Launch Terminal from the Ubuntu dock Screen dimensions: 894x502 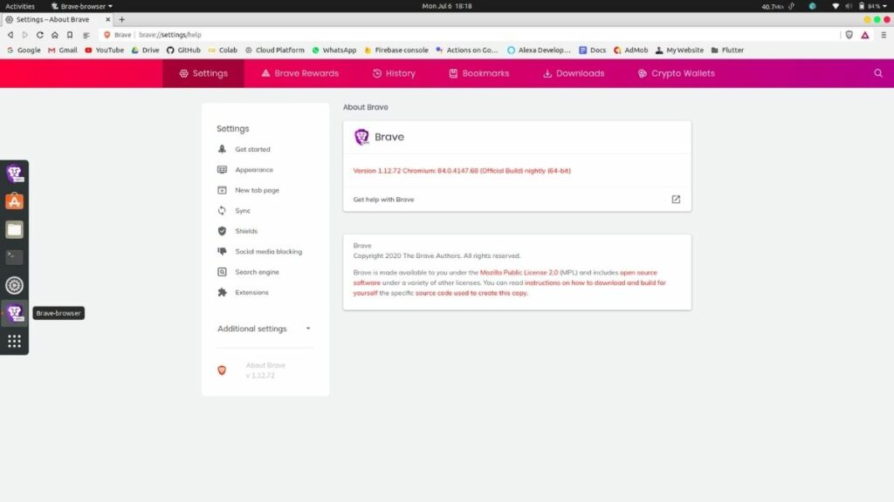tap(14, 256)
